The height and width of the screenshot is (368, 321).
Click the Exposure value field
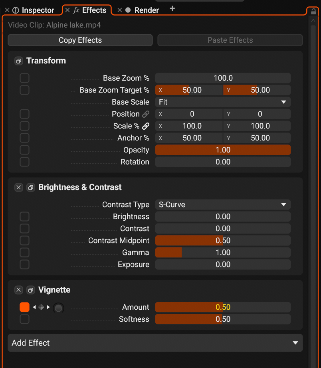(x=223, y=264)
